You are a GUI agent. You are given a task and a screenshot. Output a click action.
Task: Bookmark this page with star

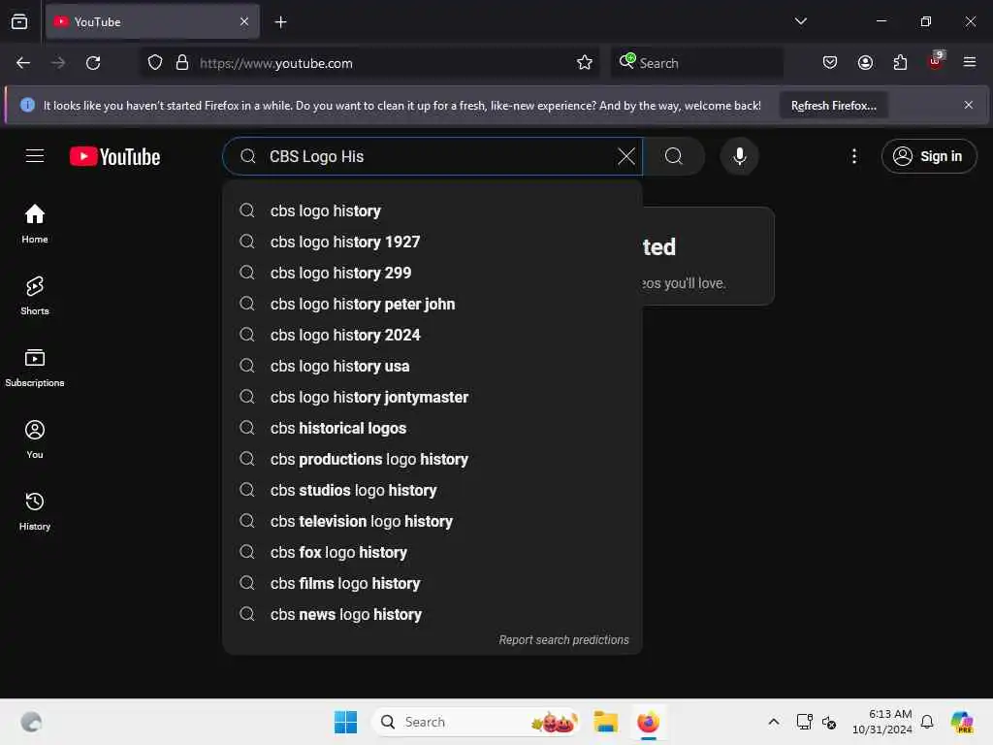pos(584,63)
